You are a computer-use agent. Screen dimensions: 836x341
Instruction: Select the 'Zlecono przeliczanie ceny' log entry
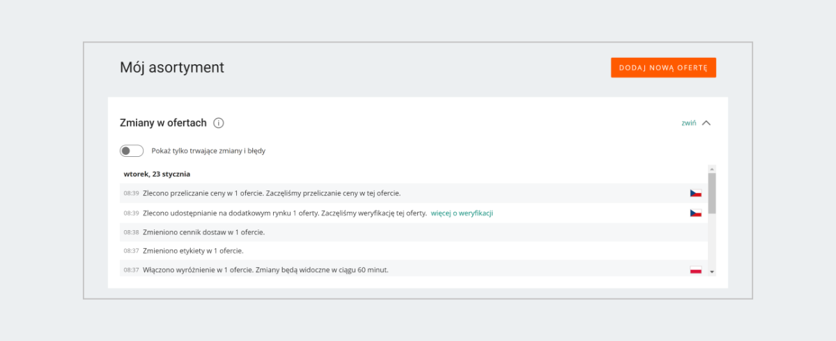point(272,193)
